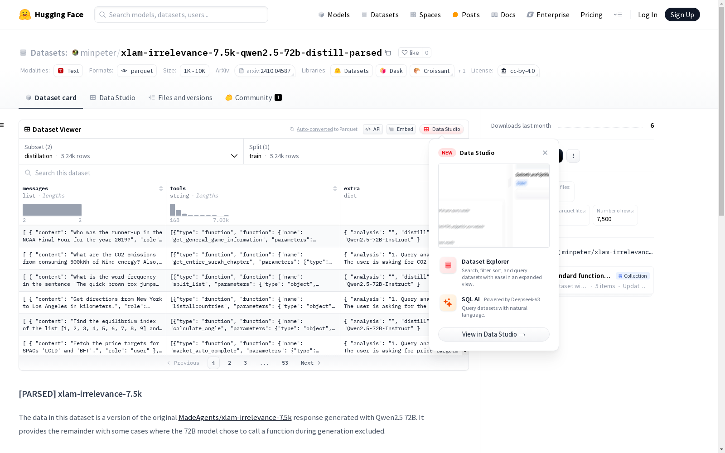The image size is (725, 453).
Task: Click the Embed button
Action: click(x=401, y=129)
